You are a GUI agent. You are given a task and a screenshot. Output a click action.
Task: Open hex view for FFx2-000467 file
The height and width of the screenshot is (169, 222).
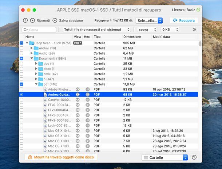tap(88, 115)
